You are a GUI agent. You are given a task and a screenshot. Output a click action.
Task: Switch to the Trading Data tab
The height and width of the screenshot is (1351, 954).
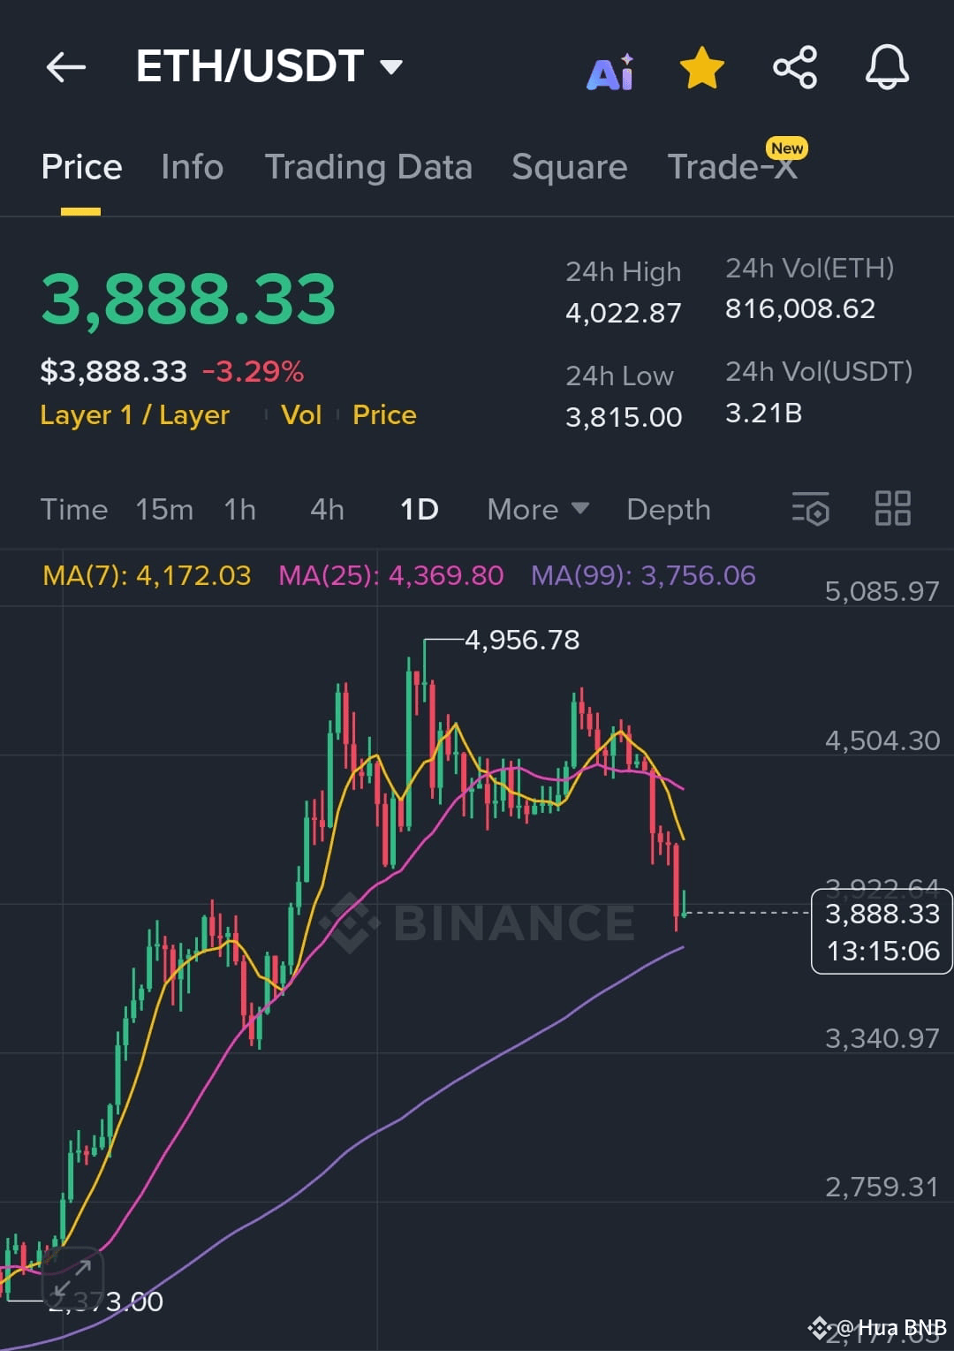368,167
